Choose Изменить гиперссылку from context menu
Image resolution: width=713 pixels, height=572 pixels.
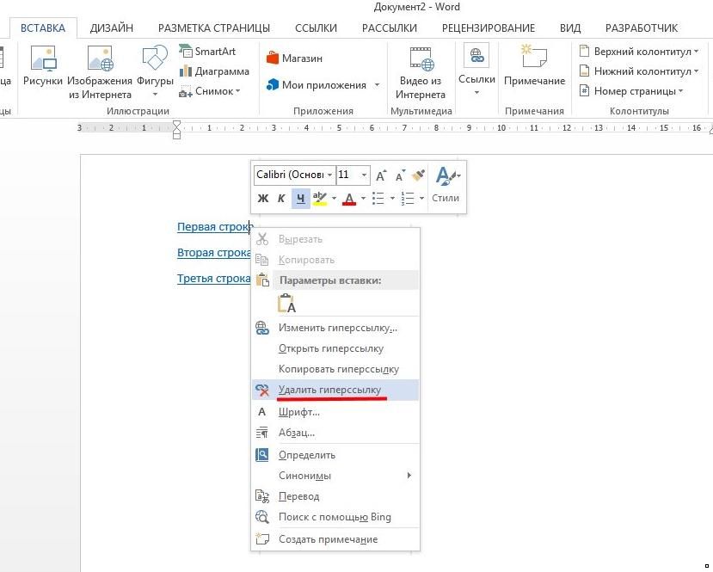(335, 328)
